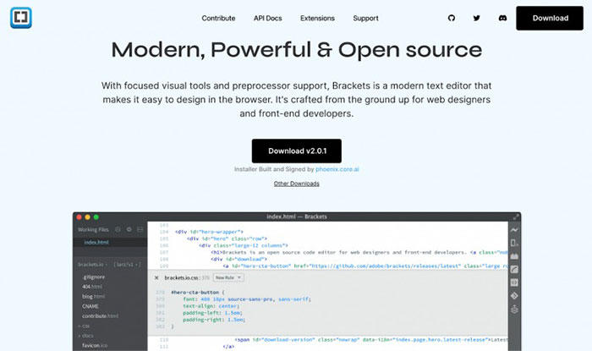Close the inline brackets.io.css editor
Image resolution: width=592 pixels, height=351 pixels.
[156, 277]
